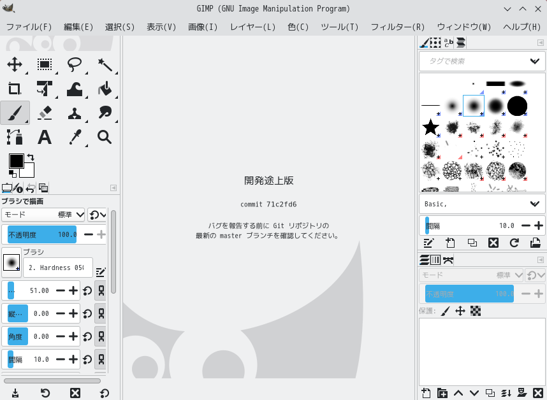Open the mode group switch dropdown in tool options
Viewport: 547px width, 400px height.
(x=98, y=215)
